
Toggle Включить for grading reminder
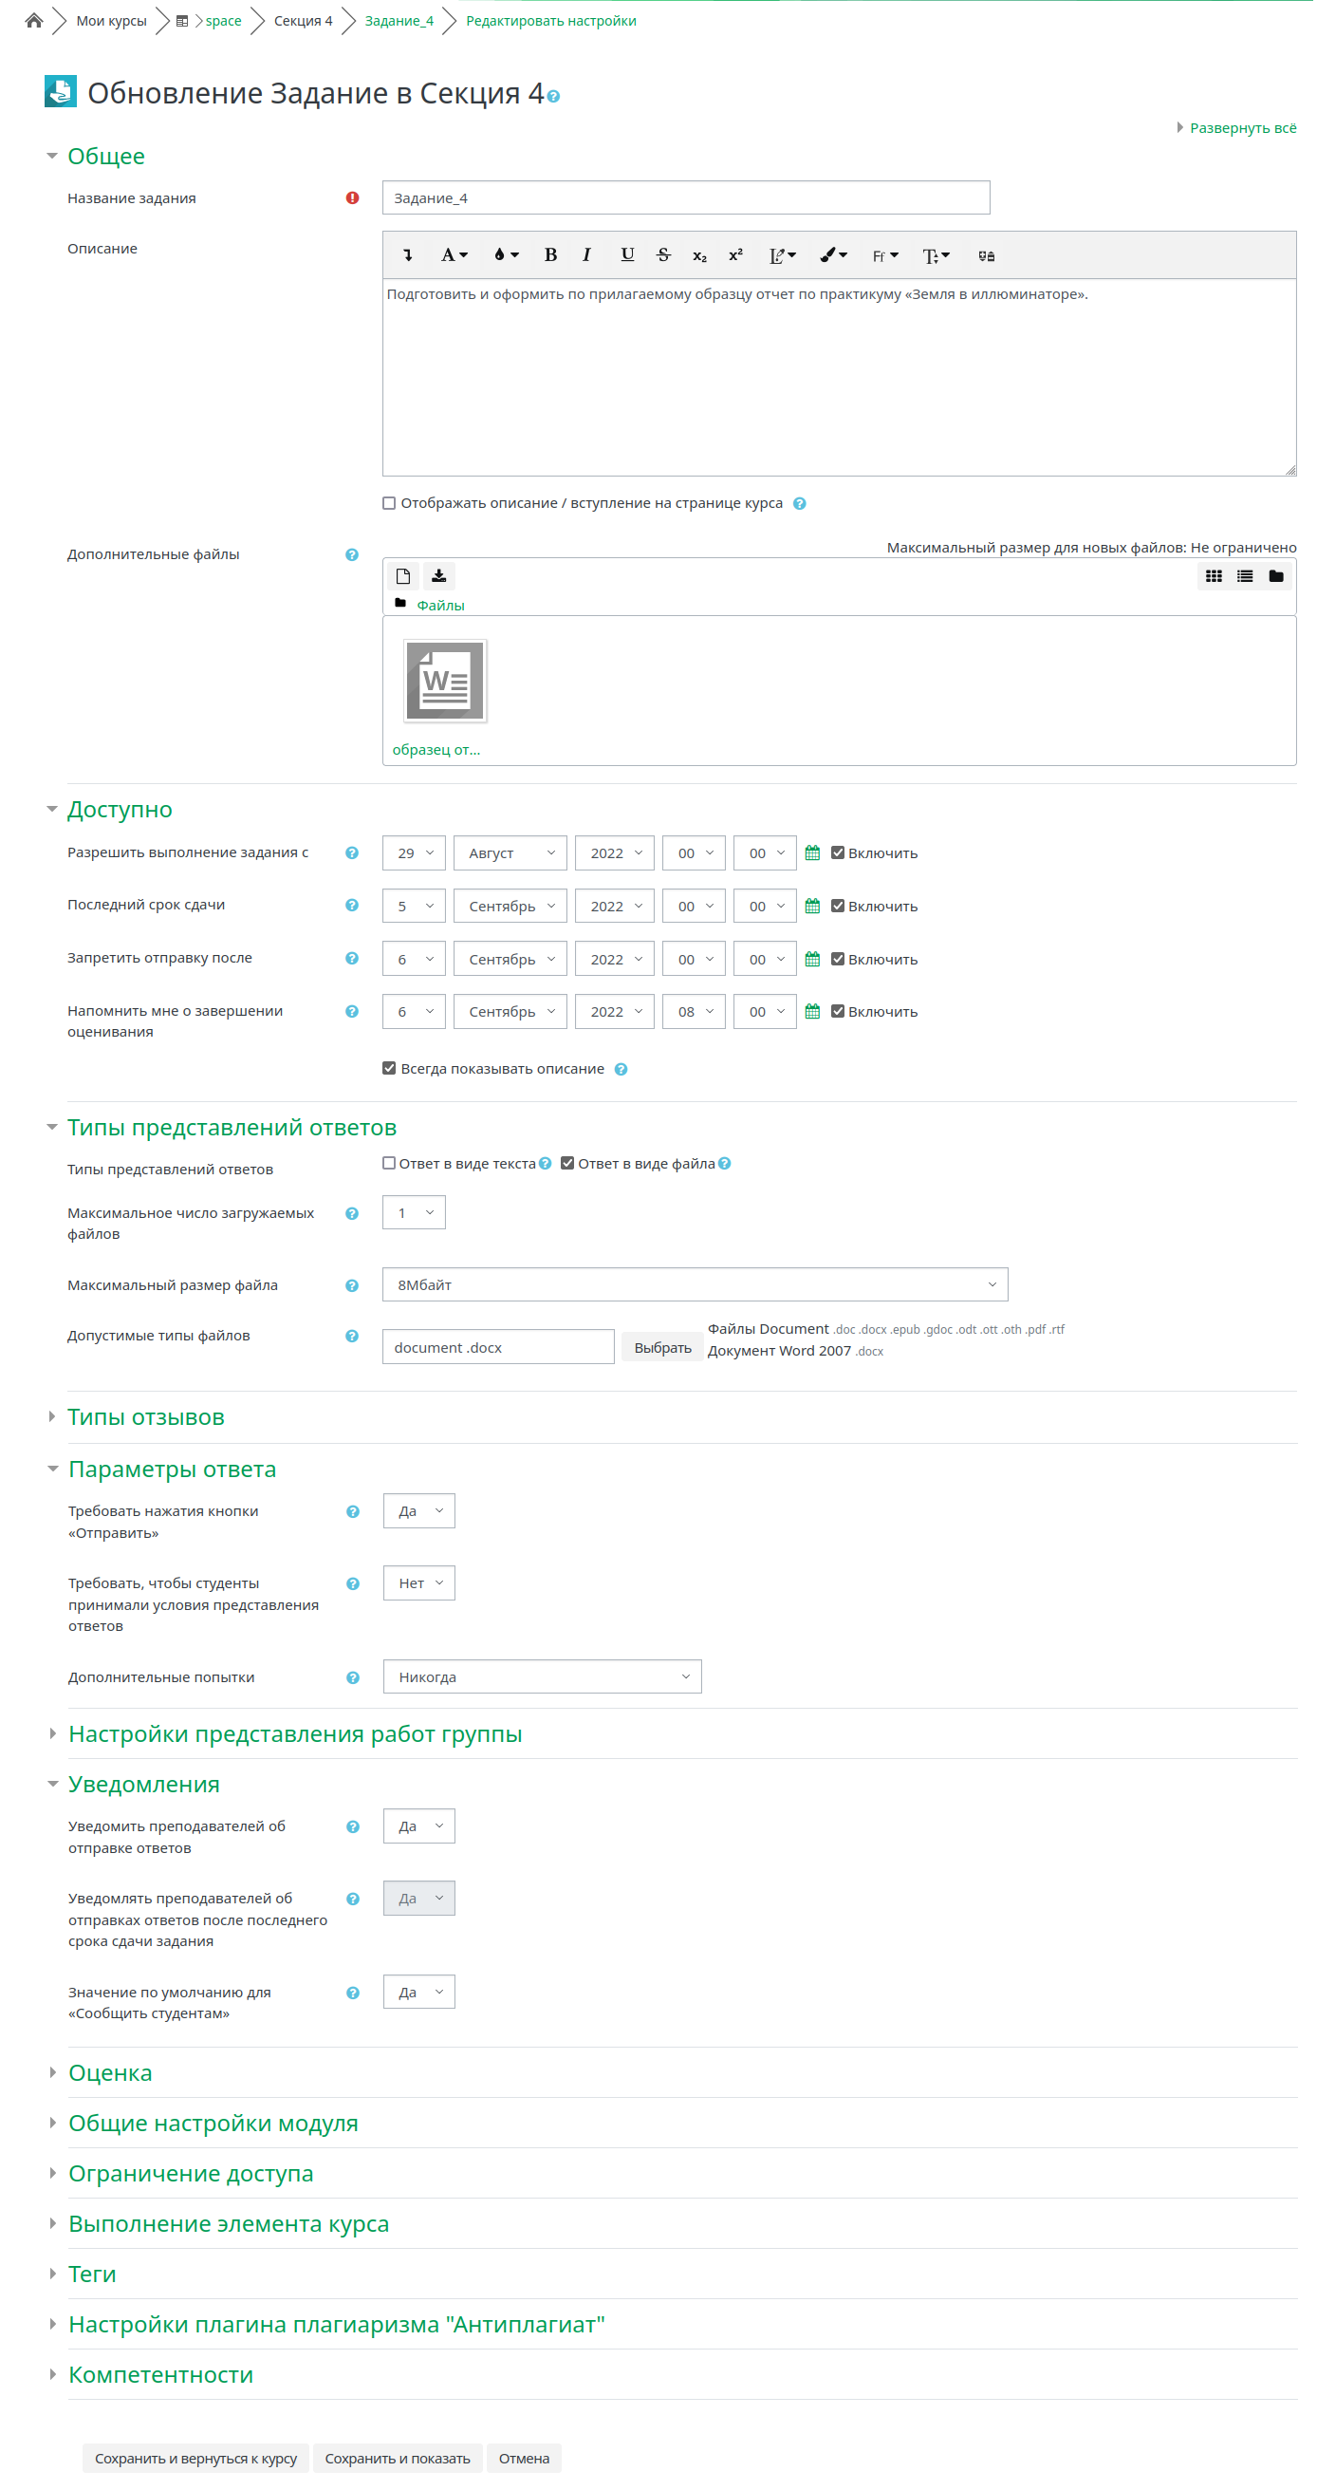pyautogui.click(x=838, y=1011)
